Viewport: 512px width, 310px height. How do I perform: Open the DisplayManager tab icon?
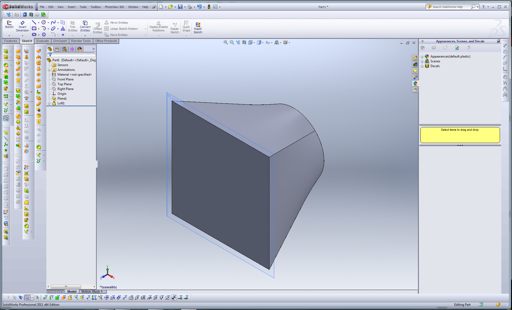point(80,49)
